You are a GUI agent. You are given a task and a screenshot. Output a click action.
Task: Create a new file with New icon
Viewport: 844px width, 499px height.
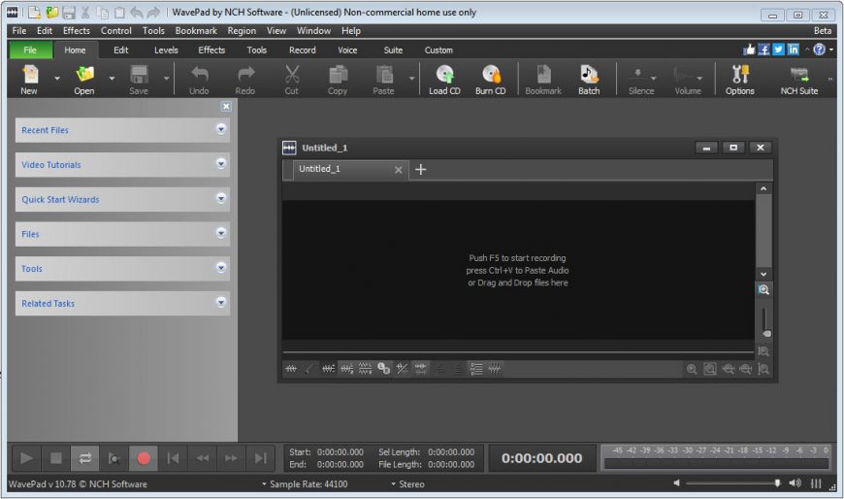pyautogui.click(x=29, y=79)
